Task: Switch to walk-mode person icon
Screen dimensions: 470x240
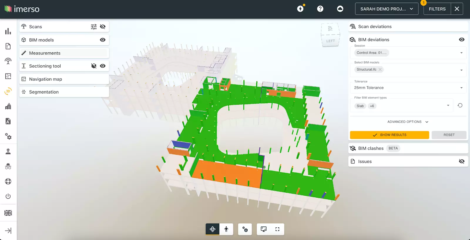Action: tap(226, 229)
